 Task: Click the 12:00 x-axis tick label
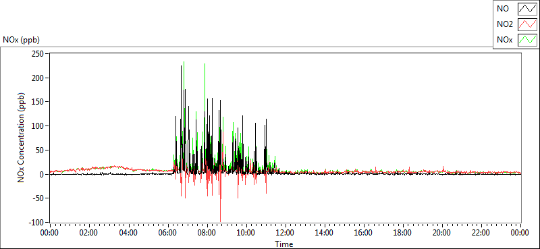pos(285,233)
